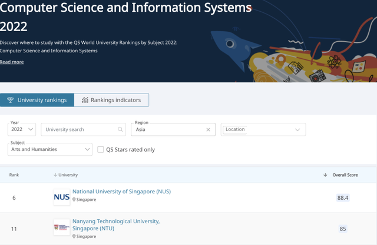Click the rank 11 cell
Screen dimensions: 377x245
point(14,229)
